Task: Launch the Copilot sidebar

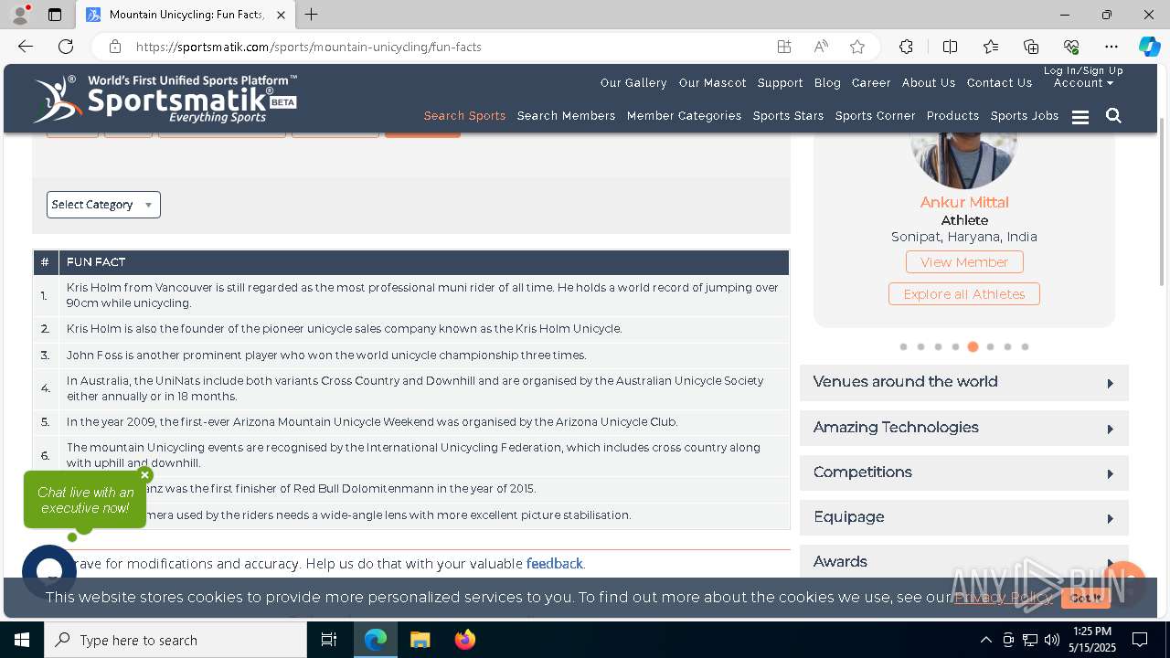Action: [1149, 47]
